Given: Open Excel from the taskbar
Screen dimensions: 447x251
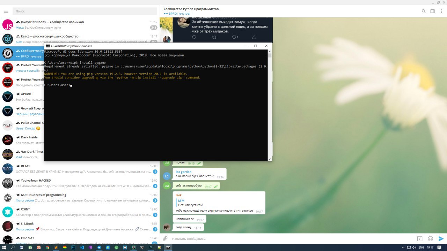Looking at the screenshot, I should tap(30, 248).
